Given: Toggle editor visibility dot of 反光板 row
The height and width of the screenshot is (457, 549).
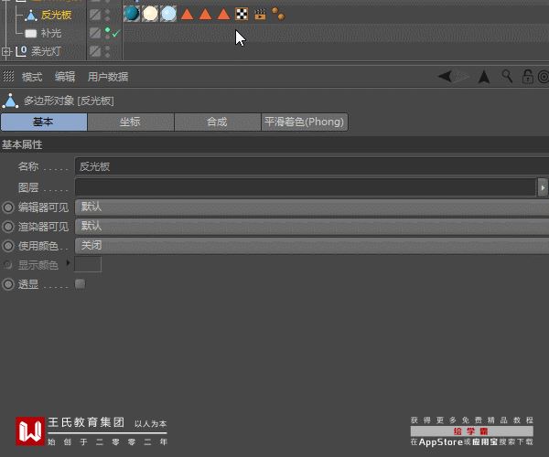Looking at the screenshot, I should pos(107,12).
